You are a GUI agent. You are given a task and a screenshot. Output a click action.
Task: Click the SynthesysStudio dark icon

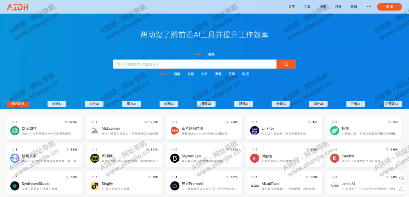15,186
